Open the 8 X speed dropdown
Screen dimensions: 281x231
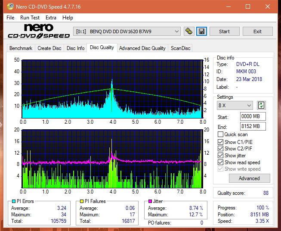[235, 106]
